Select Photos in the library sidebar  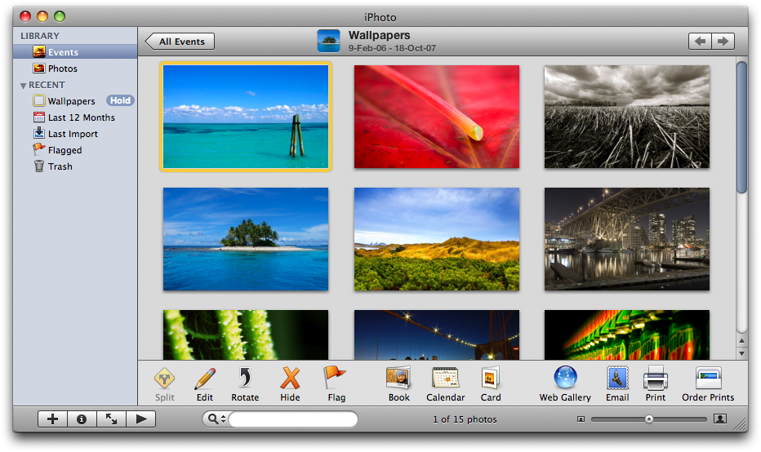pos(62,69)
